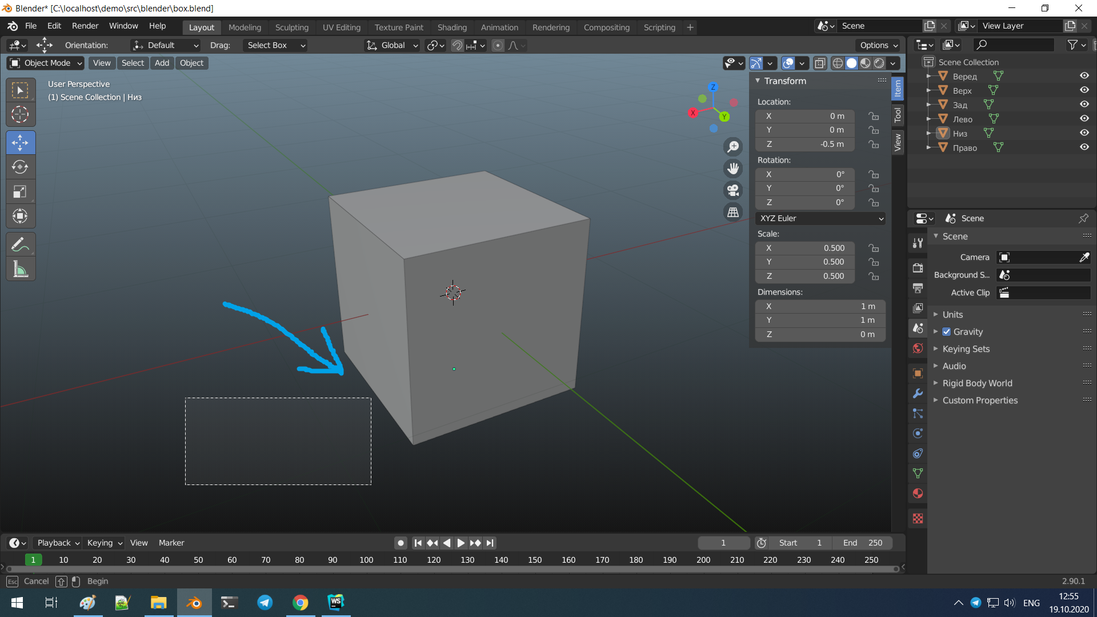Open the Modifier Properties wrench tab
This screenshot has width=1097, height=617.
[918, 393]
